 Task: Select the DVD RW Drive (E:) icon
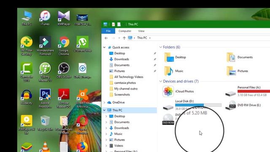click(230, 105)
